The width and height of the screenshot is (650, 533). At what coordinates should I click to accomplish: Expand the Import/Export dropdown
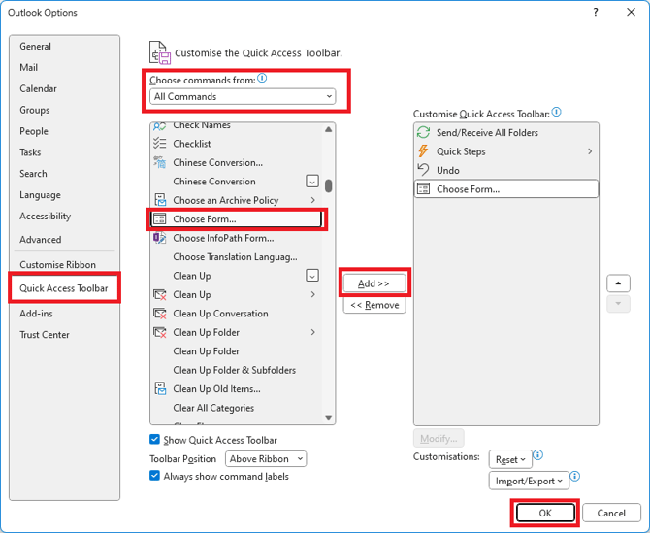point(529,481)
